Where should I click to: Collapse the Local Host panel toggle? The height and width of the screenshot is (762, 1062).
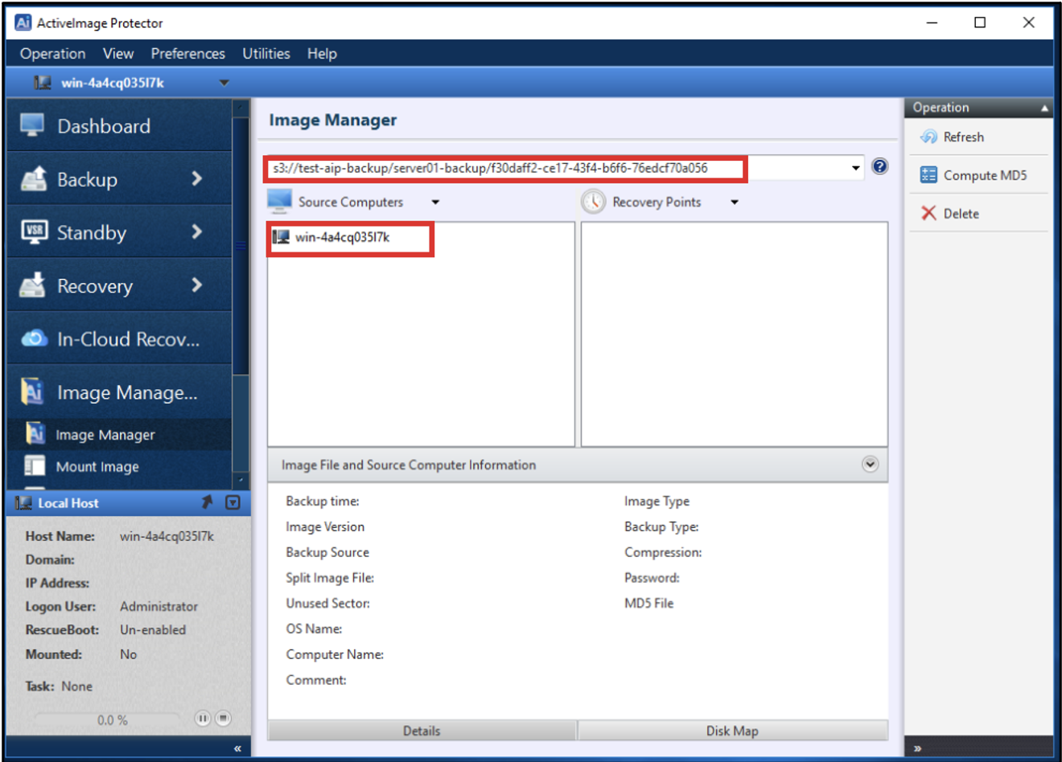(233, 502)
